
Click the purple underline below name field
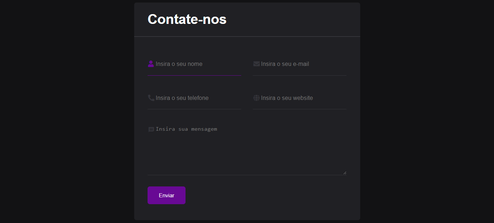click(194, 76)
